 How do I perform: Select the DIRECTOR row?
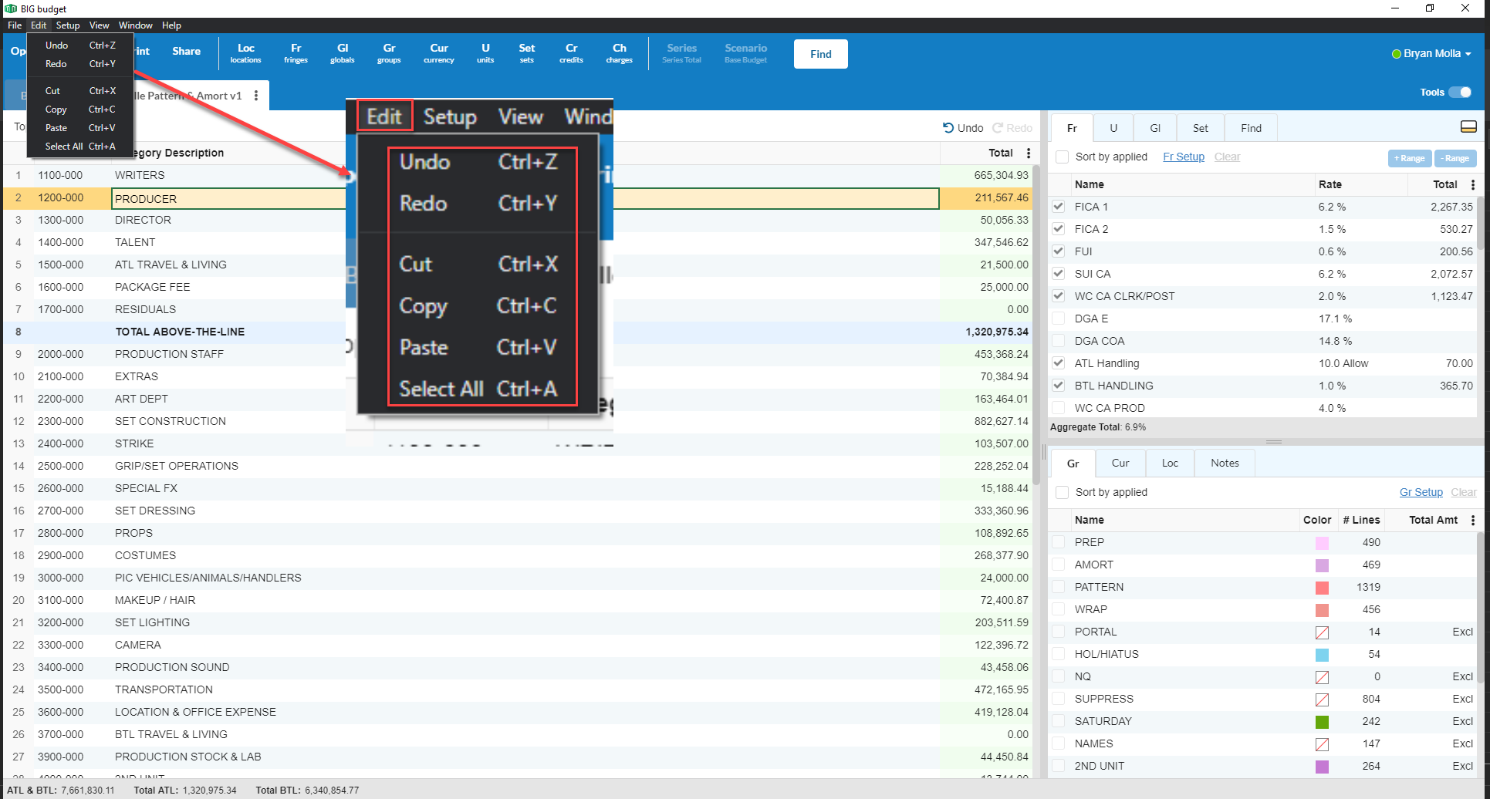517,220
